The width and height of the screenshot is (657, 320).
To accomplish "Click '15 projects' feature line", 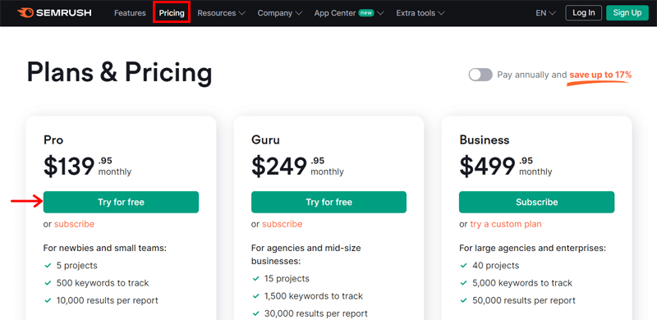I will point(287,278).
